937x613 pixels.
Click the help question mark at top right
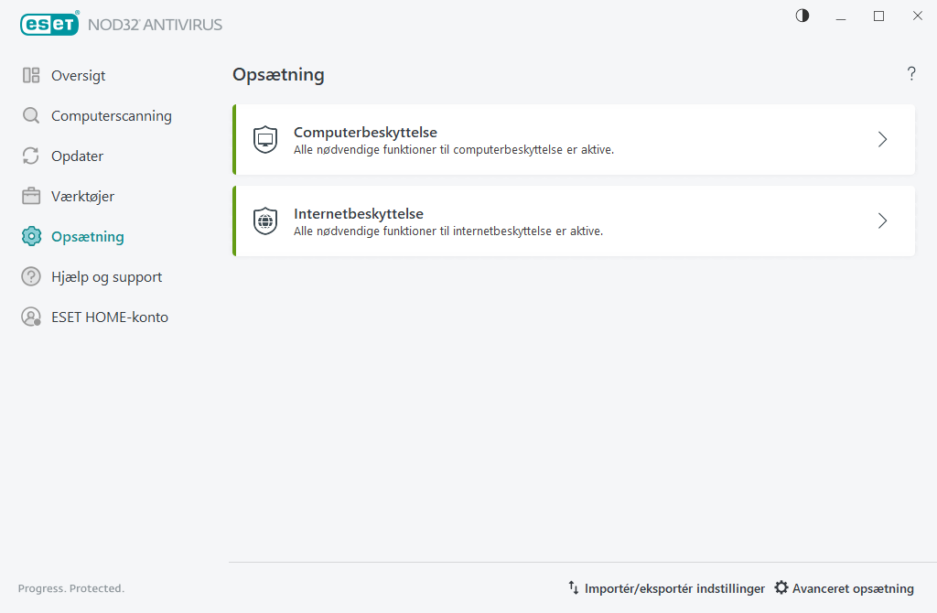click(911, 74)
